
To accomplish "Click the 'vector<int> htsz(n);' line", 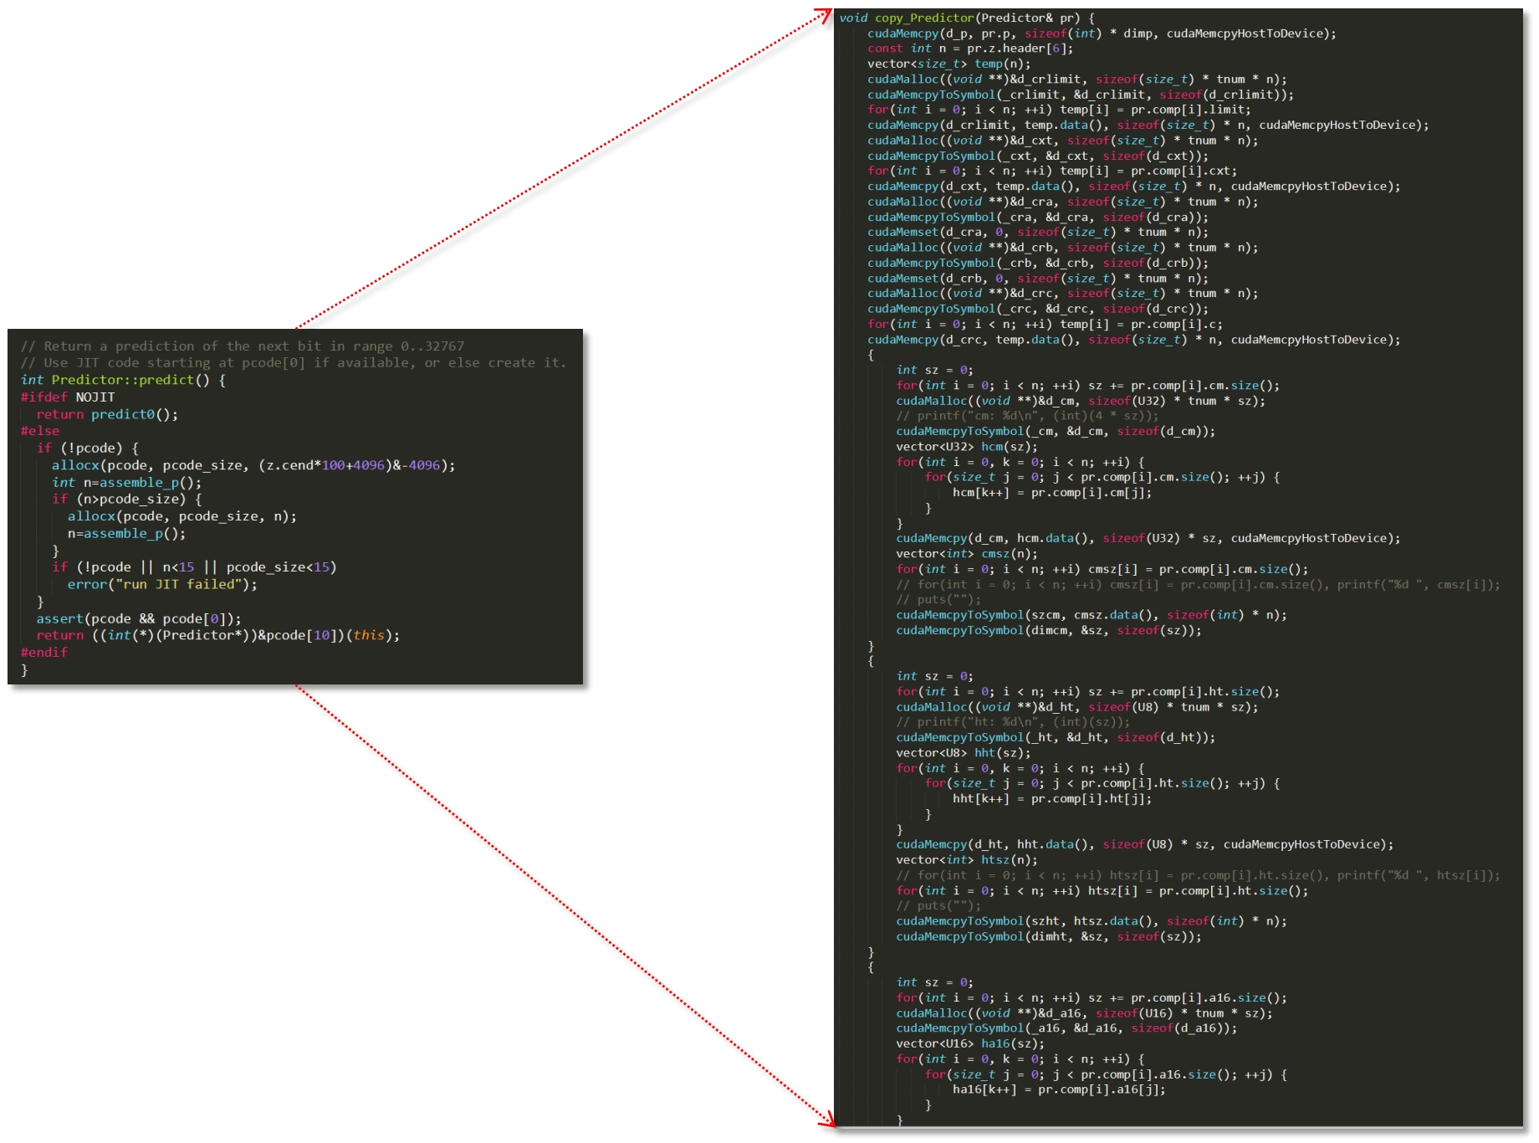I will [967, 860].
